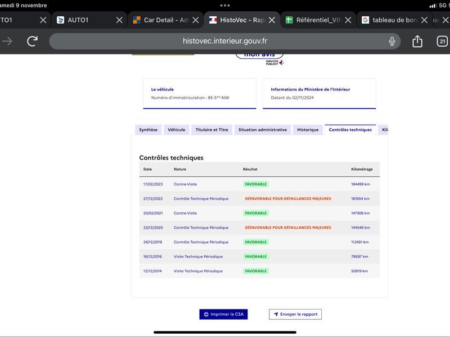Viewport: 450px width, 337px height.
Task: Click the printer icon in Imprimer button
Action: [206, 315]
